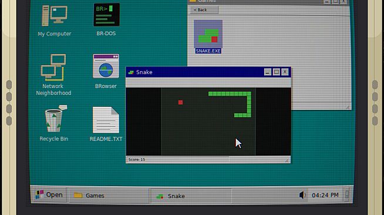This screenshot has width=384, height=215.
Task: Click the Back button in Games window
Action: (204, 10)
